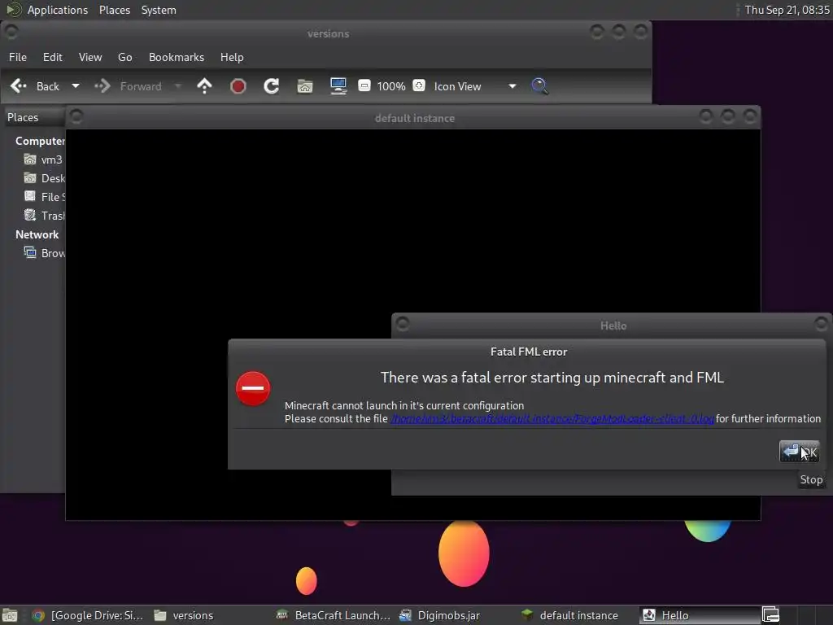This screenshot has height=625, width=833.
Task: Open the Places side pane selector
Action: point(34,117)
